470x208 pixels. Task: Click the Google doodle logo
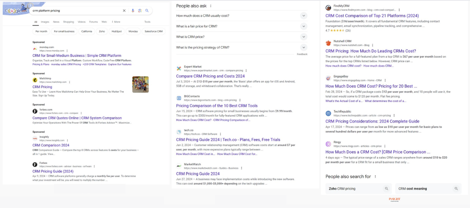tap(16, 9)
